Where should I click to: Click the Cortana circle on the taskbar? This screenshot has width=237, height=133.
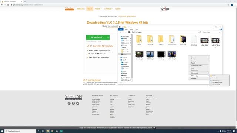point(39,131)
